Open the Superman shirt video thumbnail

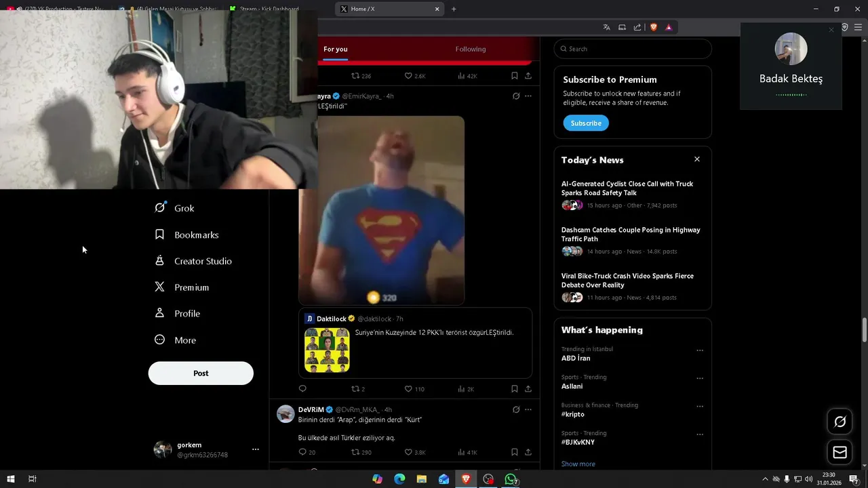coord(382,210)
